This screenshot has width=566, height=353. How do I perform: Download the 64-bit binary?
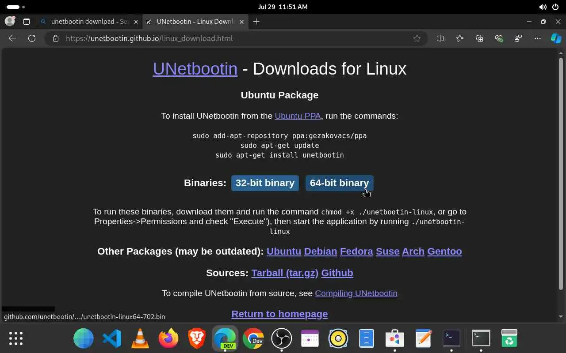339,183
